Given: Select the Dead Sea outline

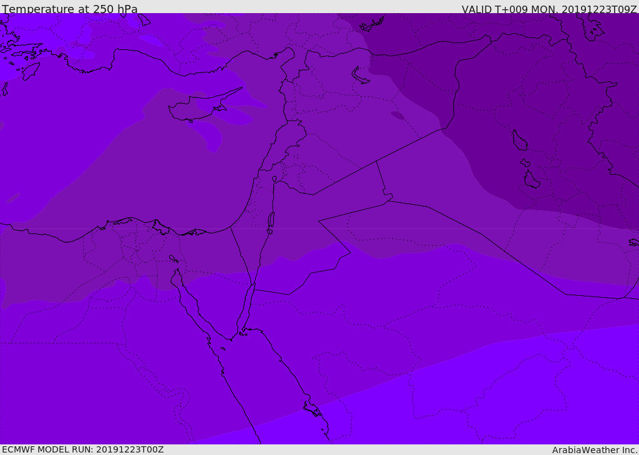Looking at the screenshot, I should coord(271,220).
